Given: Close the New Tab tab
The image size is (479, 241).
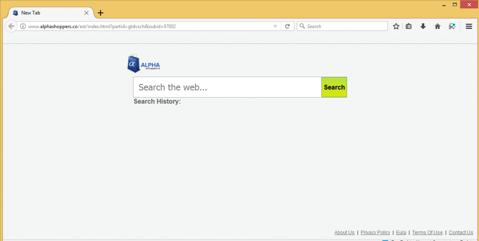Looking at the screenshot, I should coord(86,13).
